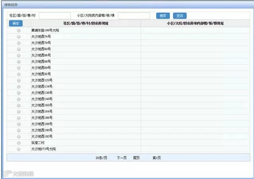Focus the 小区/大院或内部楼/栋/梯 input field
254x179 pixels.
point(134,15)
